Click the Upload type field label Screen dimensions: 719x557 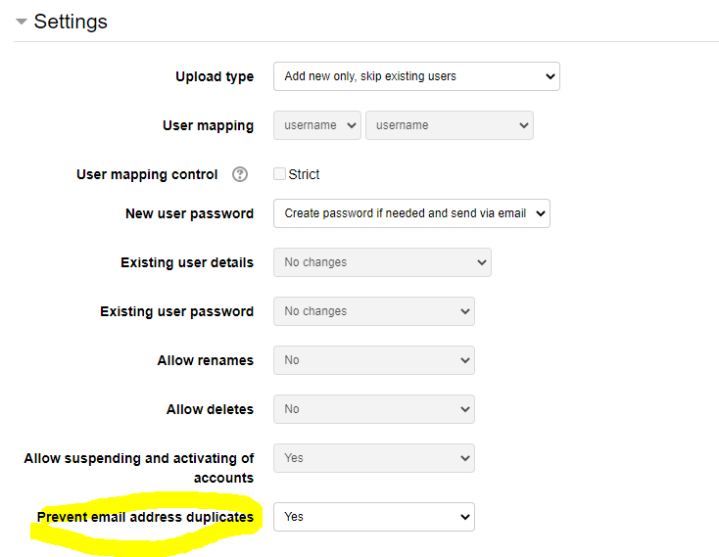click(x=215, y=76)
